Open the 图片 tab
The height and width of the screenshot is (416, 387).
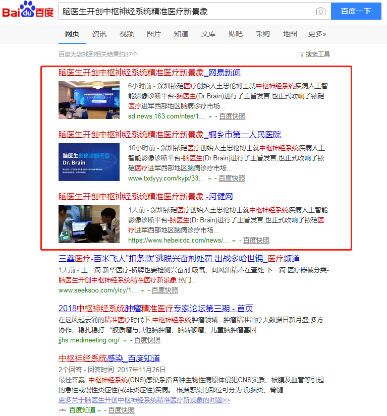point(154,34)
